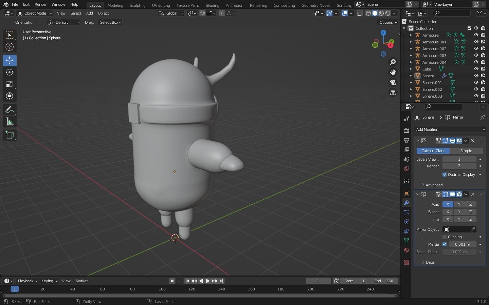Open the Physics properties tab
This screenshot has width=489, height=305.
pyautogui.click(x=406, y=222)
